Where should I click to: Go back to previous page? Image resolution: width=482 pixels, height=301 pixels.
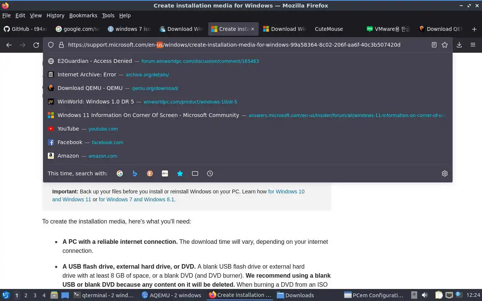click(9, 45)
